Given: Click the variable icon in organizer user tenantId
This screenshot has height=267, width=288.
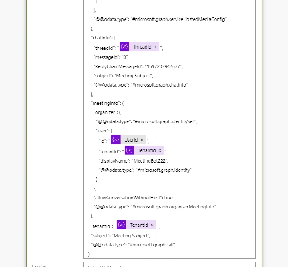Looking at the screenshot, I should tap(129, 150).
